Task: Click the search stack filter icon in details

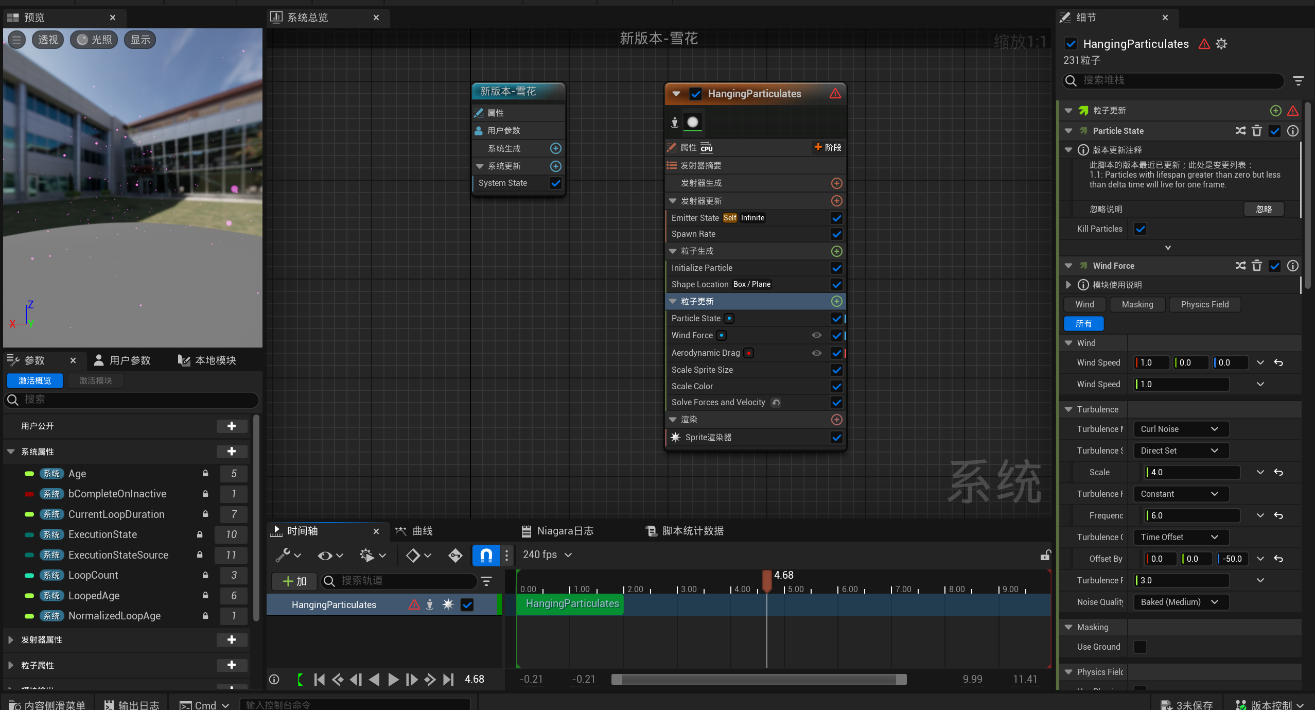Action: tap(1298, 80)
